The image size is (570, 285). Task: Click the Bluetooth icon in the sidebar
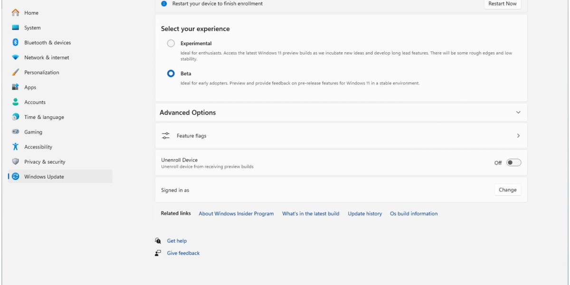pyautogui.click(x=16, y=42)
